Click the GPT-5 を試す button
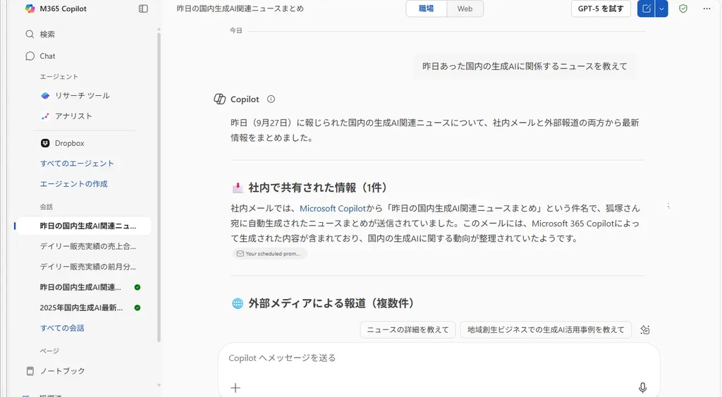This screenshot has width=722, height=397. click(601, 8)
